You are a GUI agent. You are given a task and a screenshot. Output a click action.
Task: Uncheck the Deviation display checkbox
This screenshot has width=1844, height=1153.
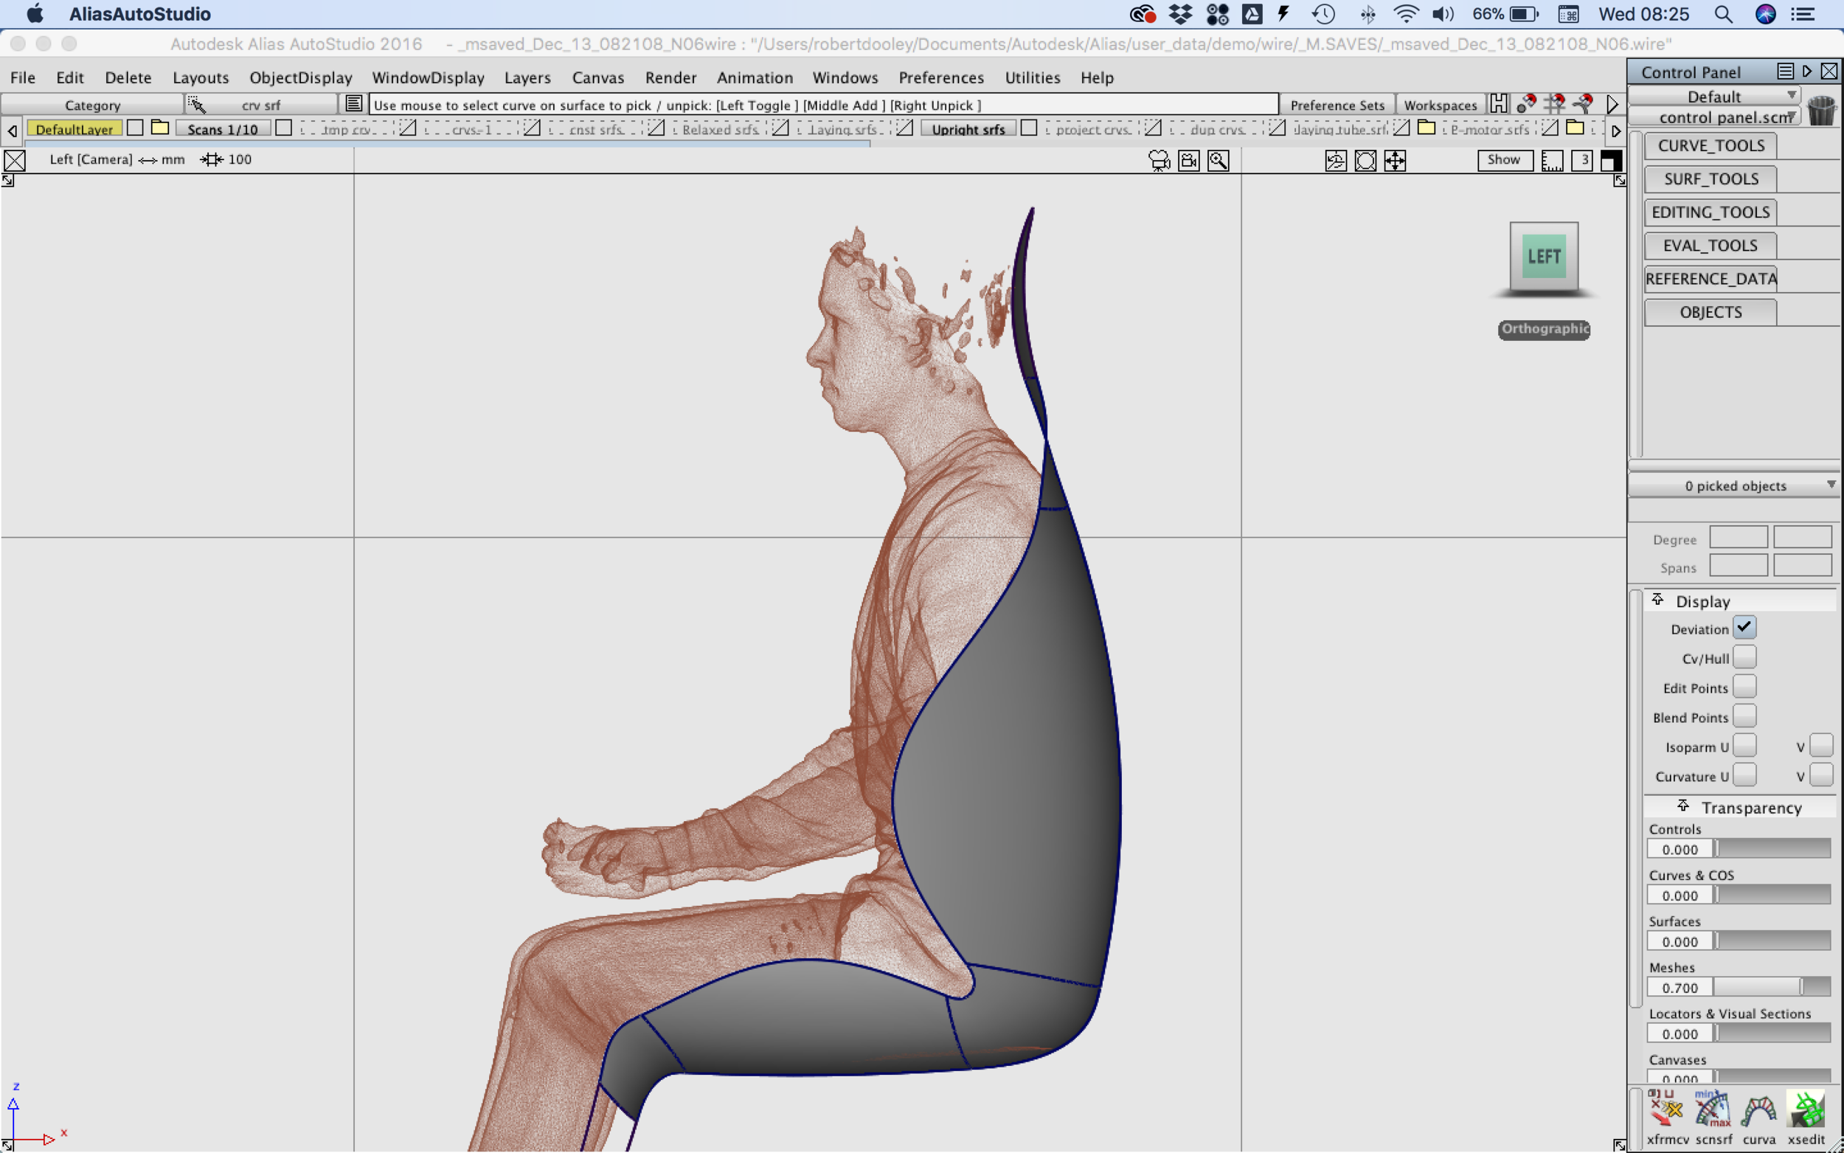click(x=1744, y=628)
